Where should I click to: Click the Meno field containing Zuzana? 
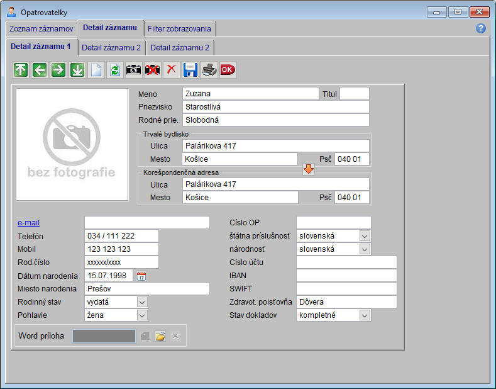(251, 94)
